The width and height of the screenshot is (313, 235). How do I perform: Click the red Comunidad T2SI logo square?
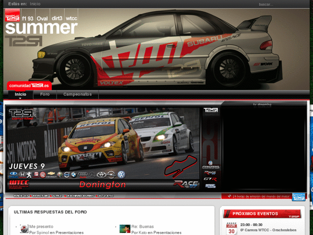[12, 15]
